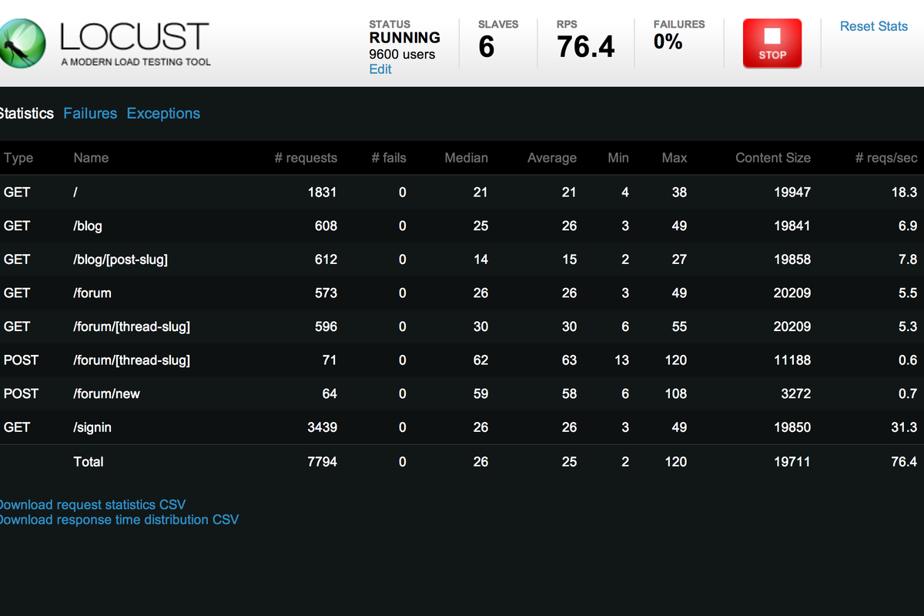Select the Statistics tab

tap(26, 113)
